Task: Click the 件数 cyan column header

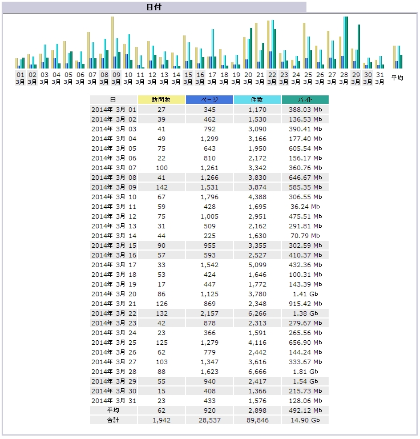Action: coord(257,100)
